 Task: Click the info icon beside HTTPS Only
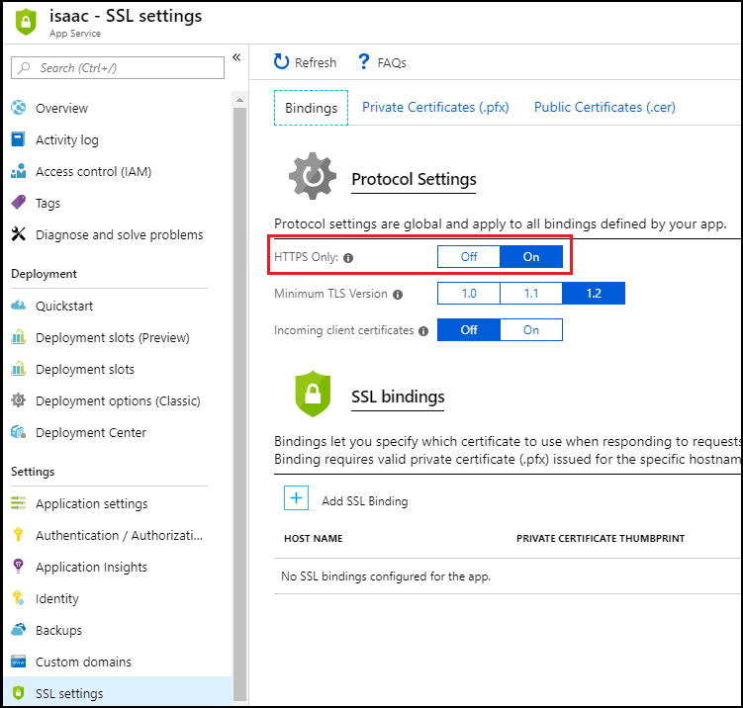click(x=348, y=258)
